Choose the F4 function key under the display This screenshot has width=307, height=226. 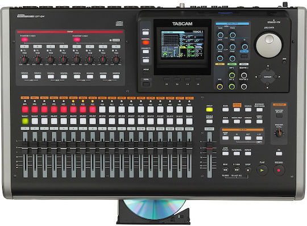198,79
